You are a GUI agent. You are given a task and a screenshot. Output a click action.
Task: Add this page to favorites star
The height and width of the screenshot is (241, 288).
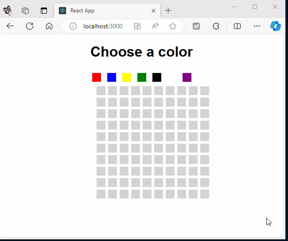173,26
